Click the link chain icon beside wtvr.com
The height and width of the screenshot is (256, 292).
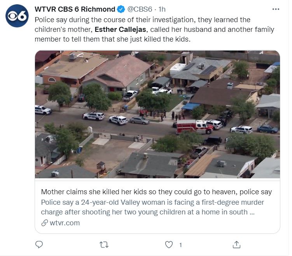pyautogui.click(x=45, y=223)
